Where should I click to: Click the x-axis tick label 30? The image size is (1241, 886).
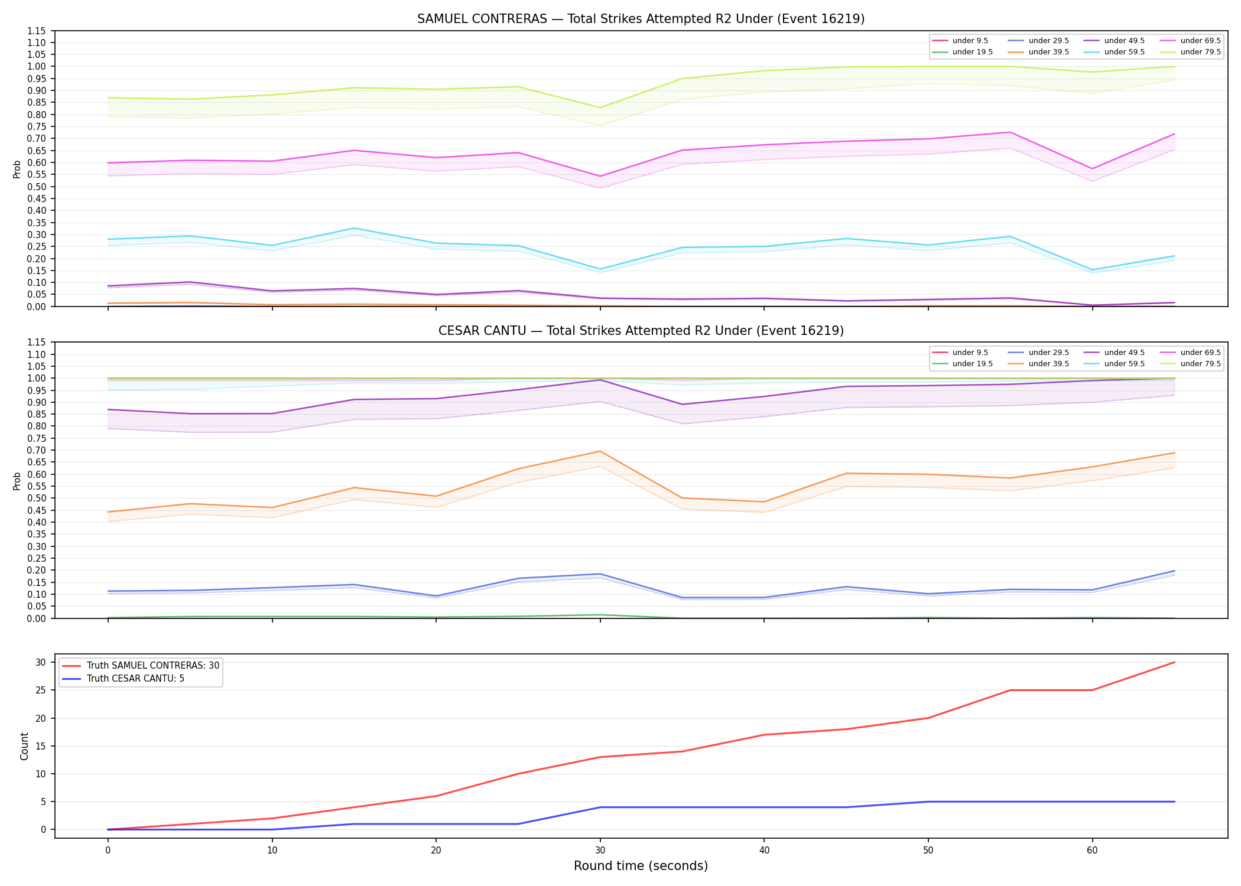[600, 851]
